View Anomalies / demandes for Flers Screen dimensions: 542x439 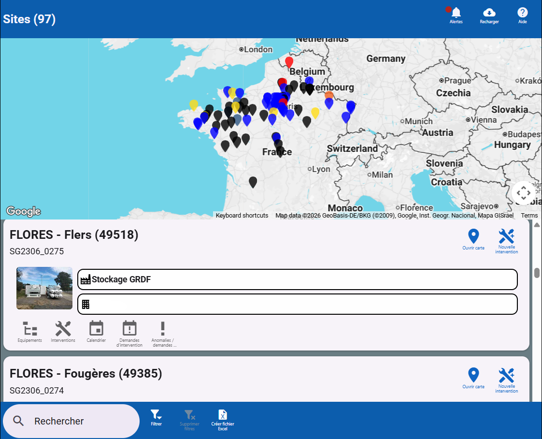(x=163, y=332)
